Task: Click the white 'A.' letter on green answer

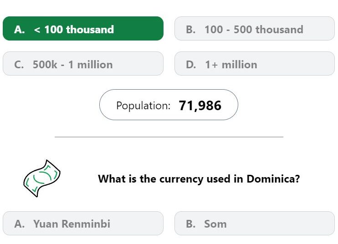Action: (20, 30)
